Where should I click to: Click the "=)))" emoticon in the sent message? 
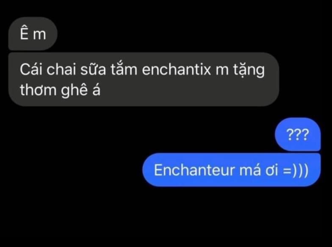click(x=296, y=171)
